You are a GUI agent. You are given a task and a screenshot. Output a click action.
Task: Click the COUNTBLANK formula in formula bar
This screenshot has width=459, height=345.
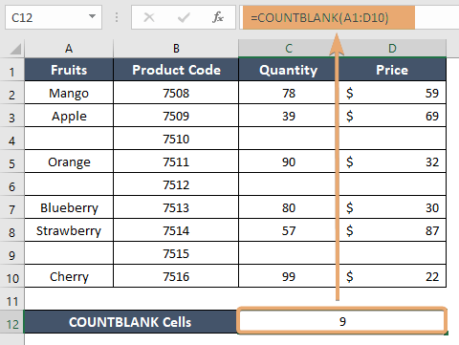pyautogui.click(x=319, y=17)
